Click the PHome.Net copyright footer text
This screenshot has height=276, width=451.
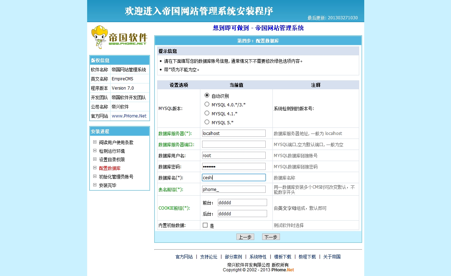[x=258, y=270]
